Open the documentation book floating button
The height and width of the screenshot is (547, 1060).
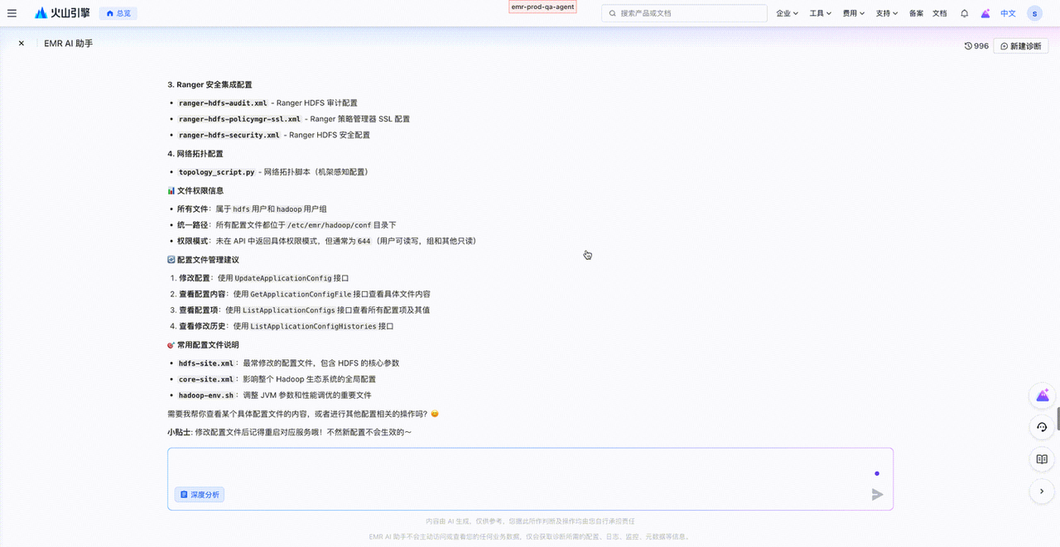1042,459
